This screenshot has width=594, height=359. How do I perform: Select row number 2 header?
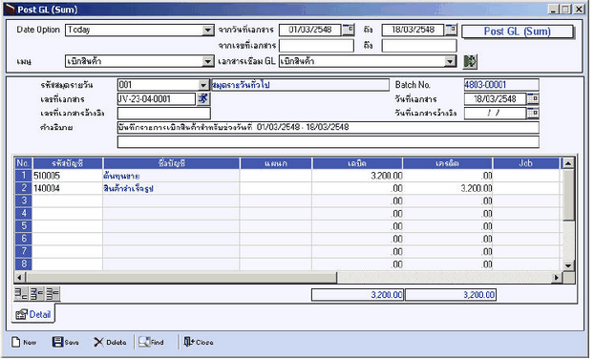[24, 188]
